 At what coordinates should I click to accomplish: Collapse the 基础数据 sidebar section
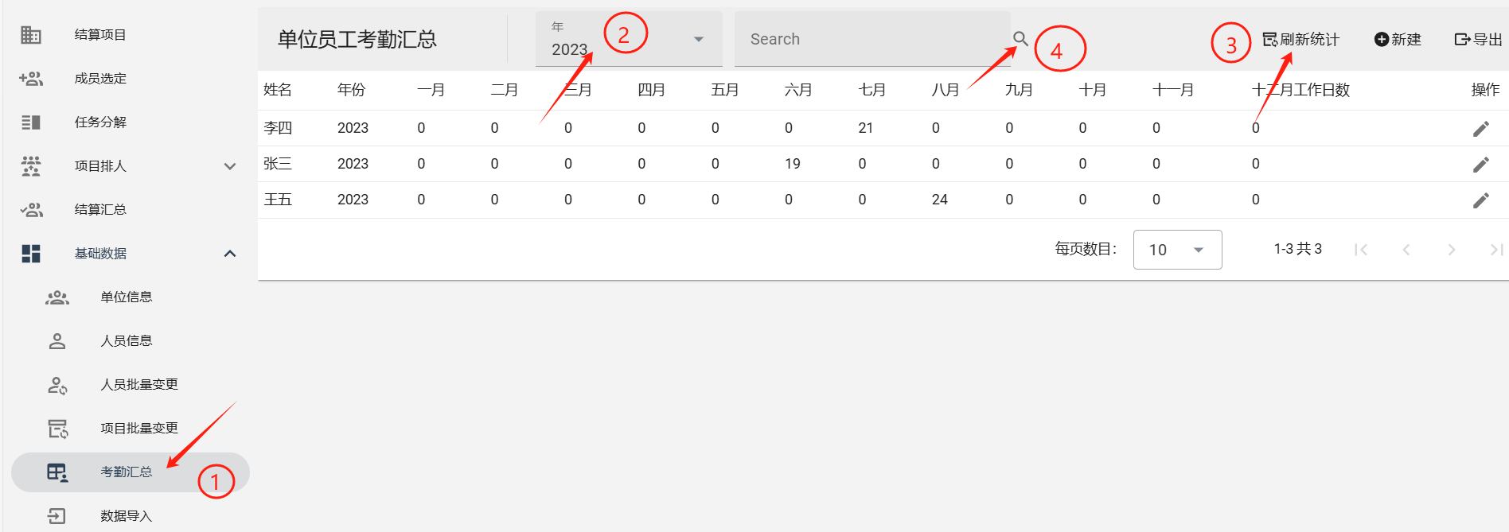(x=230, y=254)
